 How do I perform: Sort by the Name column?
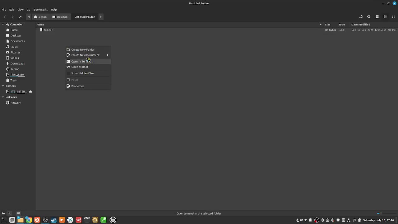[40, 25]
